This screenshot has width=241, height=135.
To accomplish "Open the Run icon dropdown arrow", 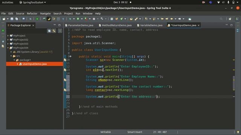I will (82, 19).
